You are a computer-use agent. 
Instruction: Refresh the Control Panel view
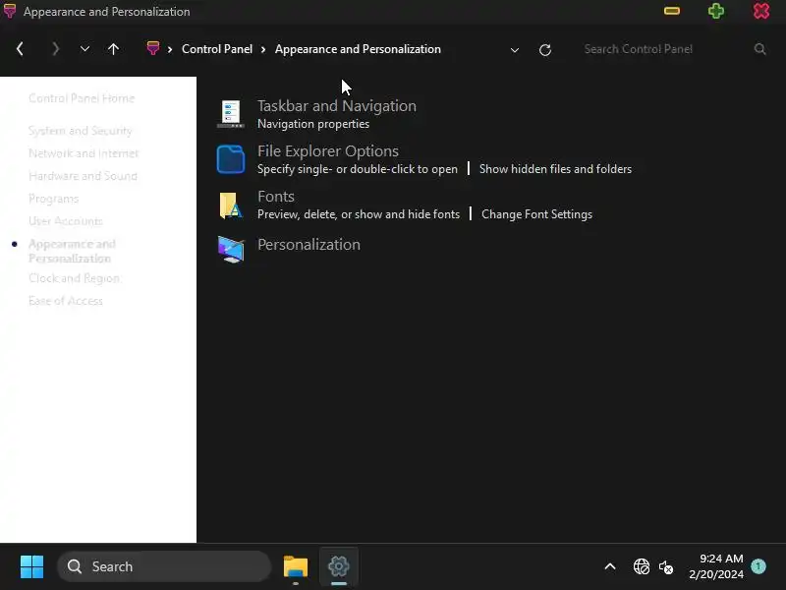tap(545, 50)
